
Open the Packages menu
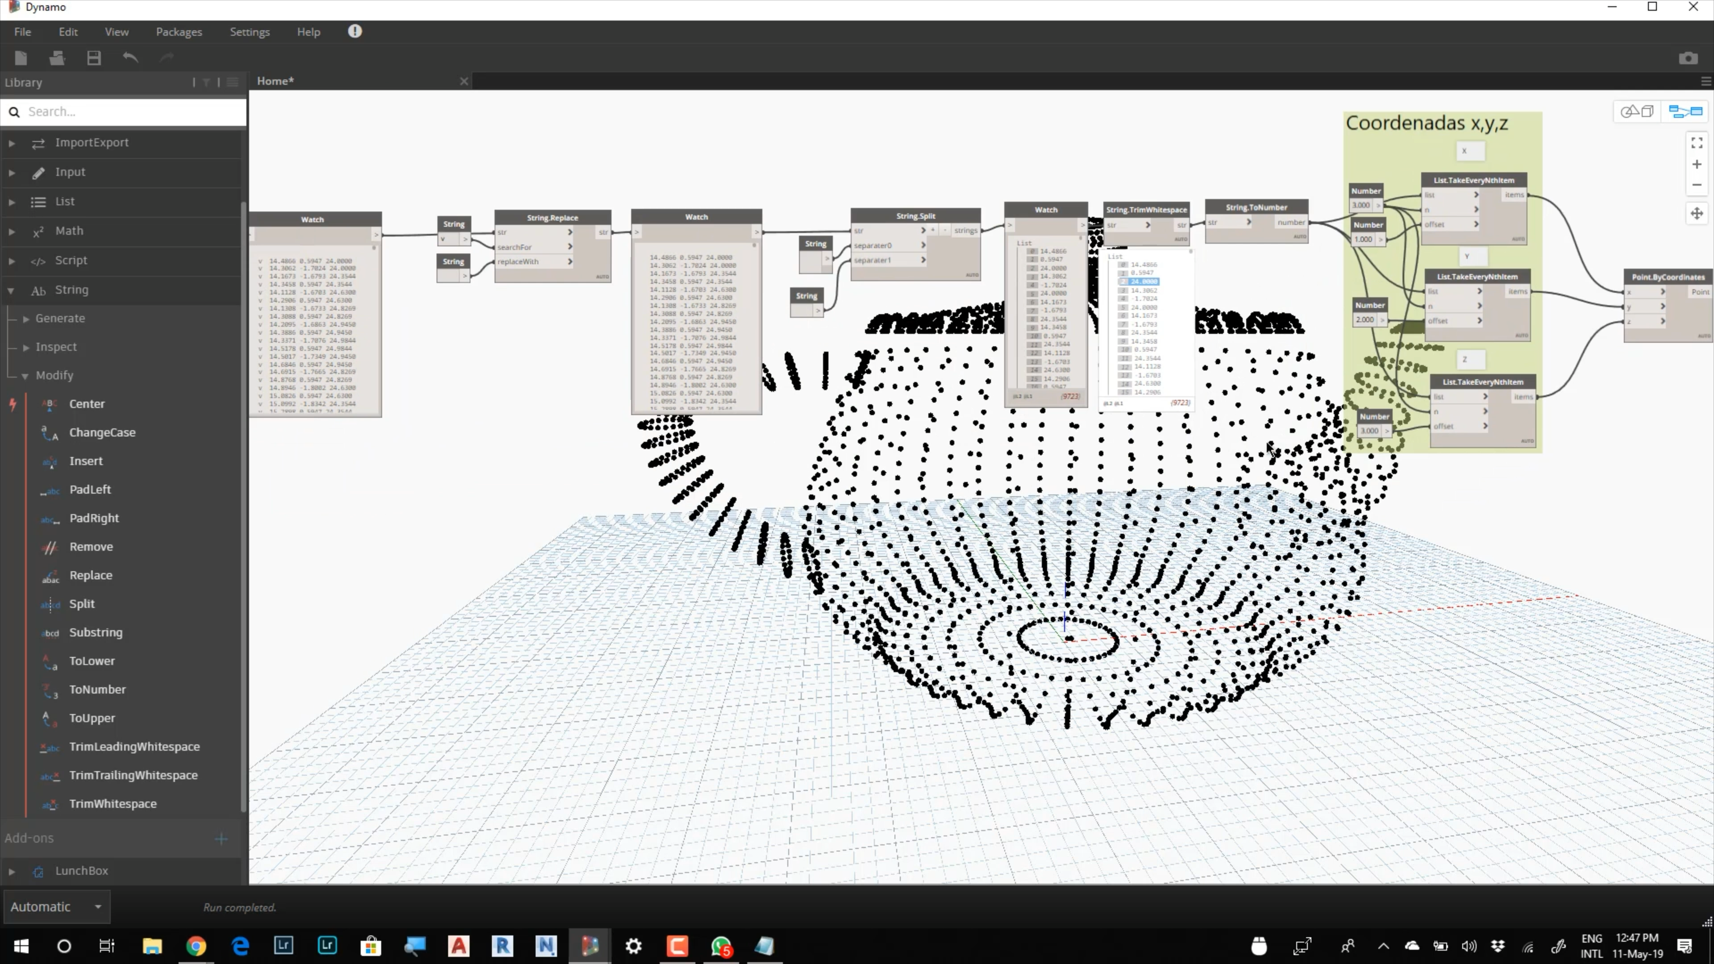pos(179,32)
